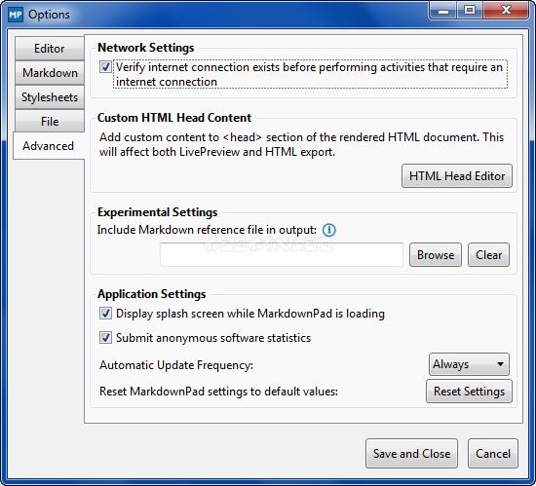Uncheck Verify internet connection checkbox
This screenshot has width=536, height=486.
[x=105, y=67]
